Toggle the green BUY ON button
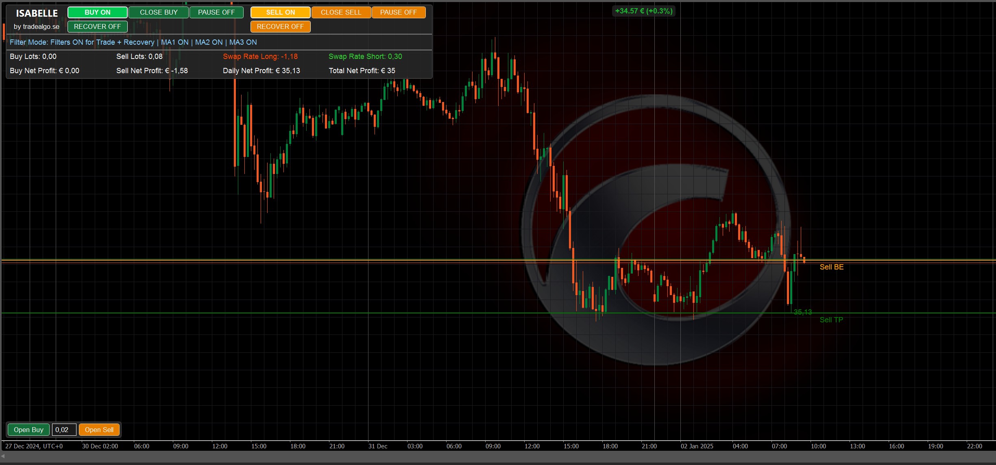Screen dimensions: 996x465 pyautogui.click(x=97, y=12)
